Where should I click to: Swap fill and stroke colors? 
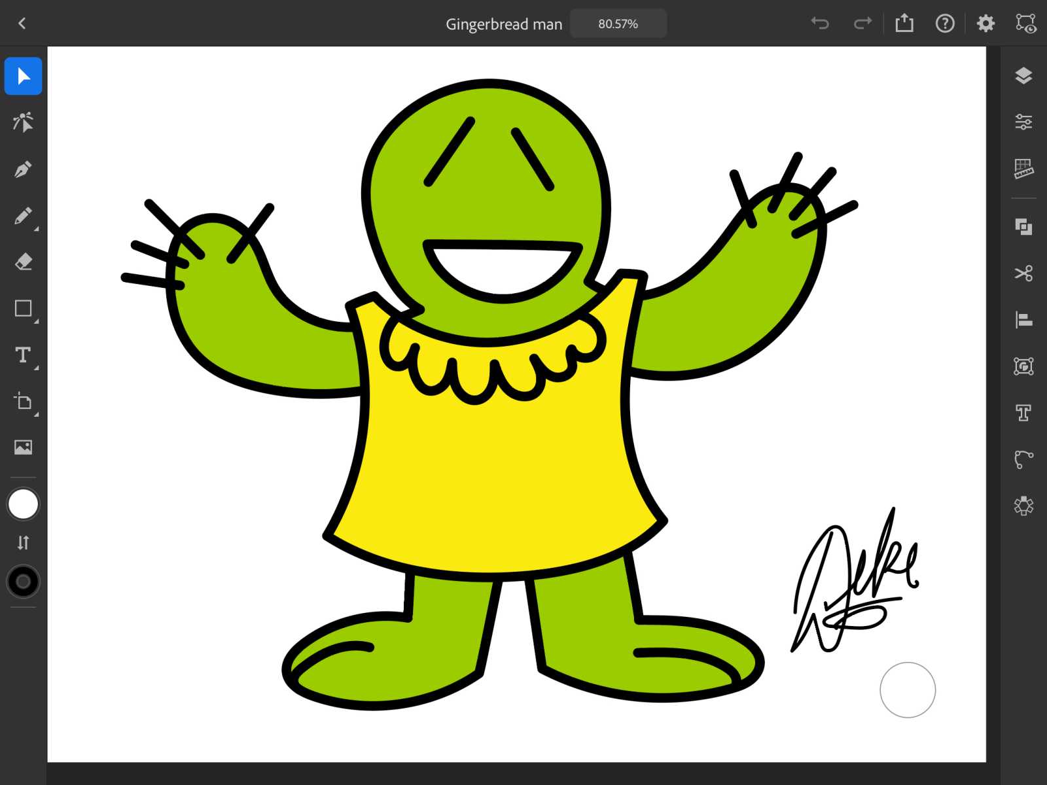click(23, 543)
